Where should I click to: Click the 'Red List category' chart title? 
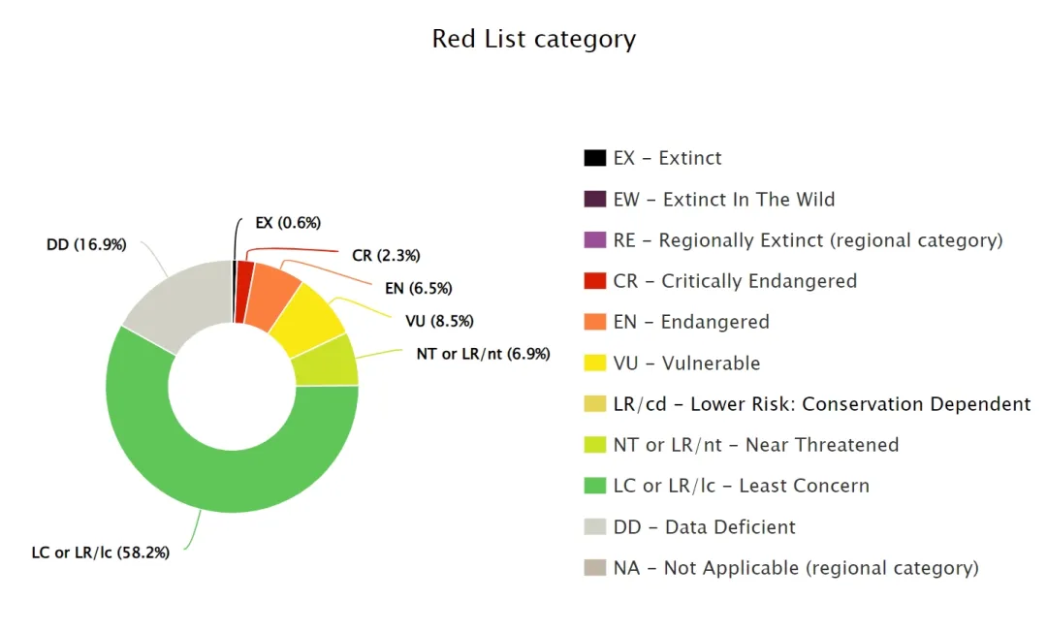(x=534, y=39)
